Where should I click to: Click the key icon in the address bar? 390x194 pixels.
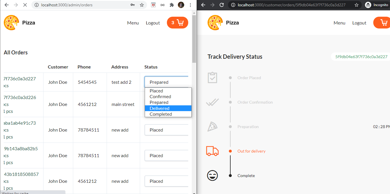(131, 5)
